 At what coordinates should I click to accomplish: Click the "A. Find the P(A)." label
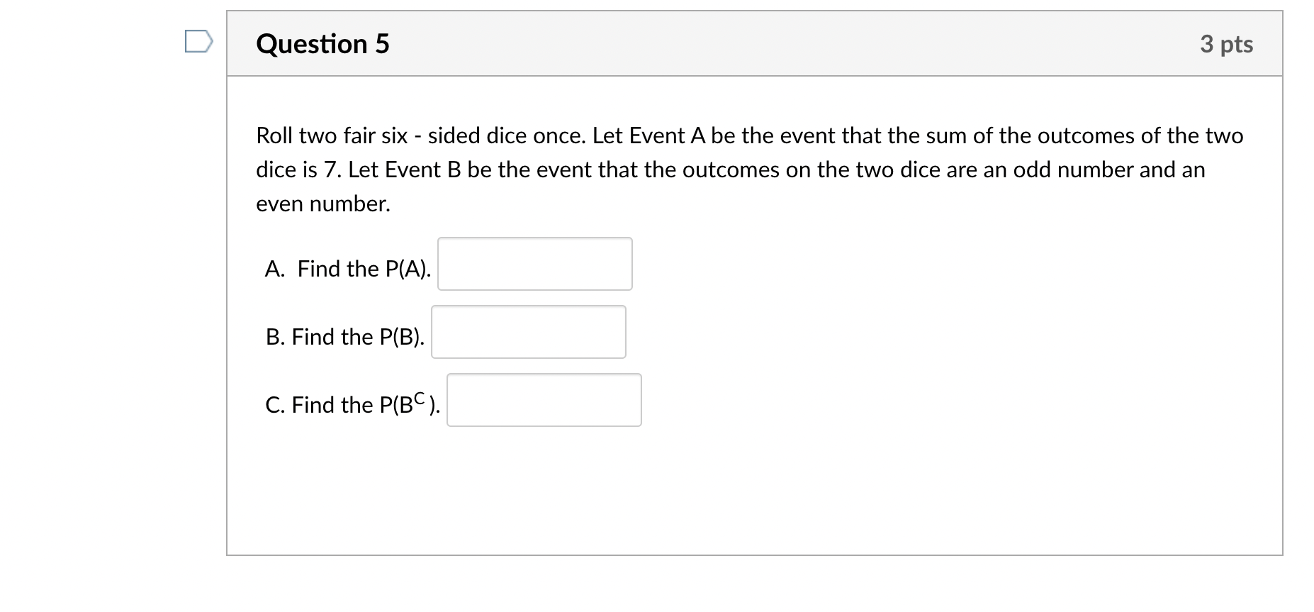click(x=347, y=269)
